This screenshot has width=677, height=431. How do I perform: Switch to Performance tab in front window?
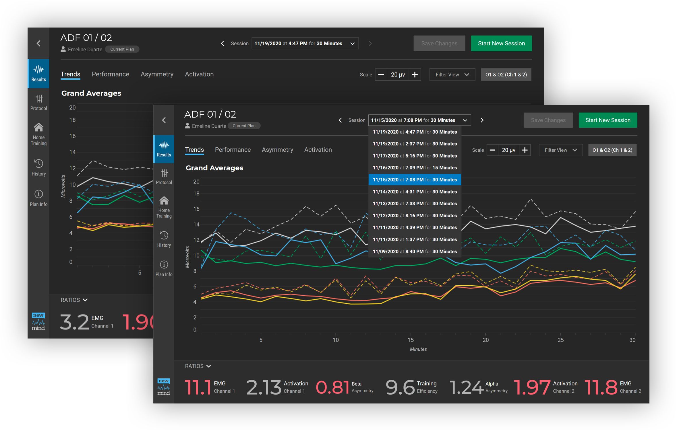(x=233, y=150)
